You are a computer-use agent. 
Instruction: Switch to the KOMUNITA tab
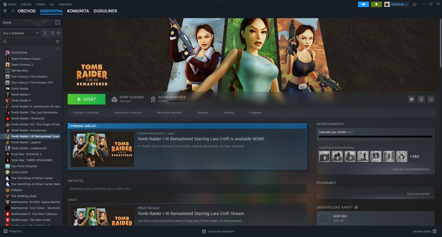pos(78,11)
